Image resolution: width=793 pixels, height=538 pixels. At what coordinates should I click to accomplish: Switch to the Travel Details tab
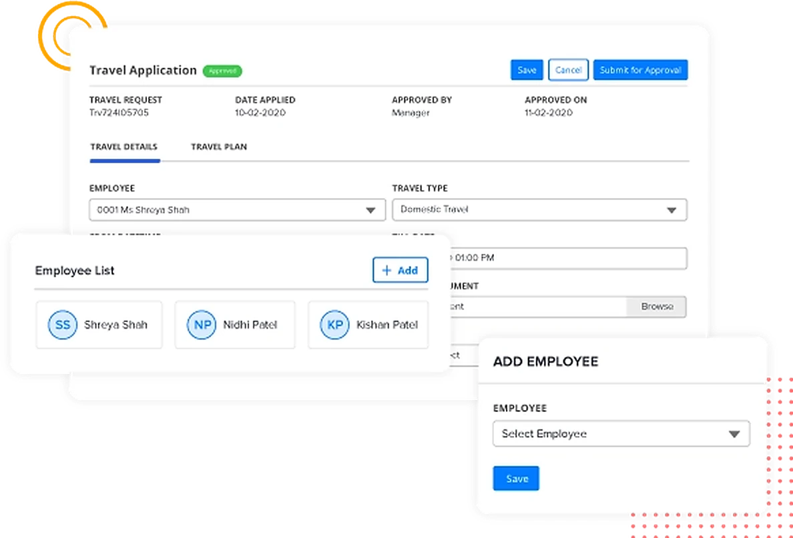point(124,147)
